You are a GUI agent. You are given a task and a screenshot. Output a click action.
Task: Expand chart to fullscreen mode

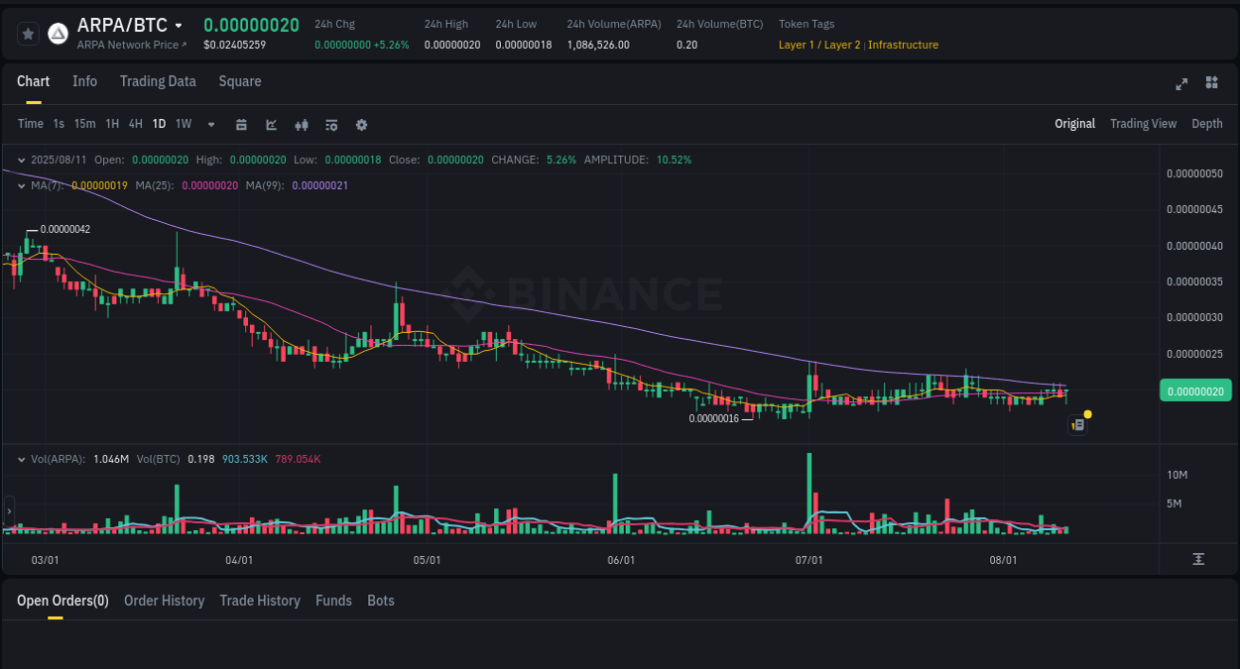click(x=1180, y=84)
